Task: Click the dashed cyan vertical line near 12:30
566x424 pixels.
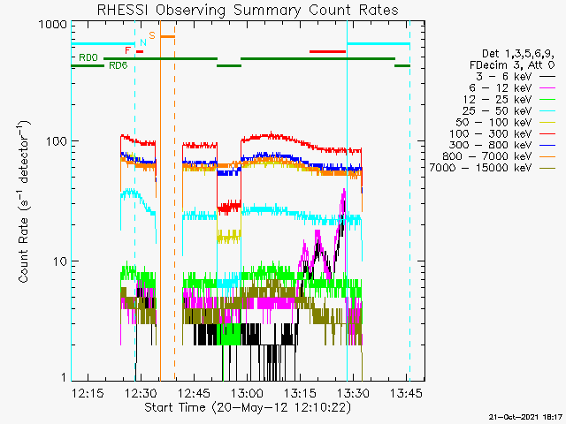Action: pyautogui.click(x=135, y=201)
